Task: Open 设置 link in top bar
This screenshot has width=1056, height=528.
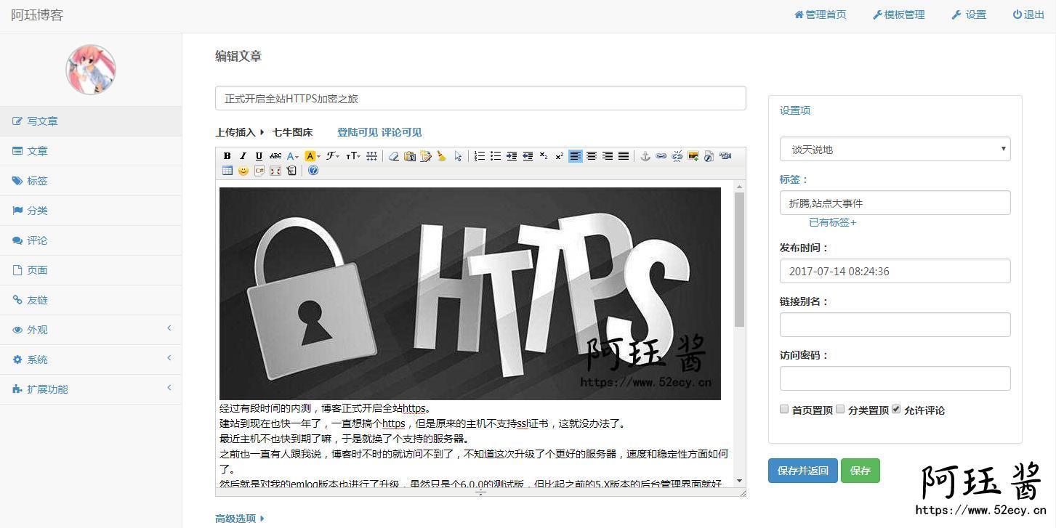Action: [969, 15]
